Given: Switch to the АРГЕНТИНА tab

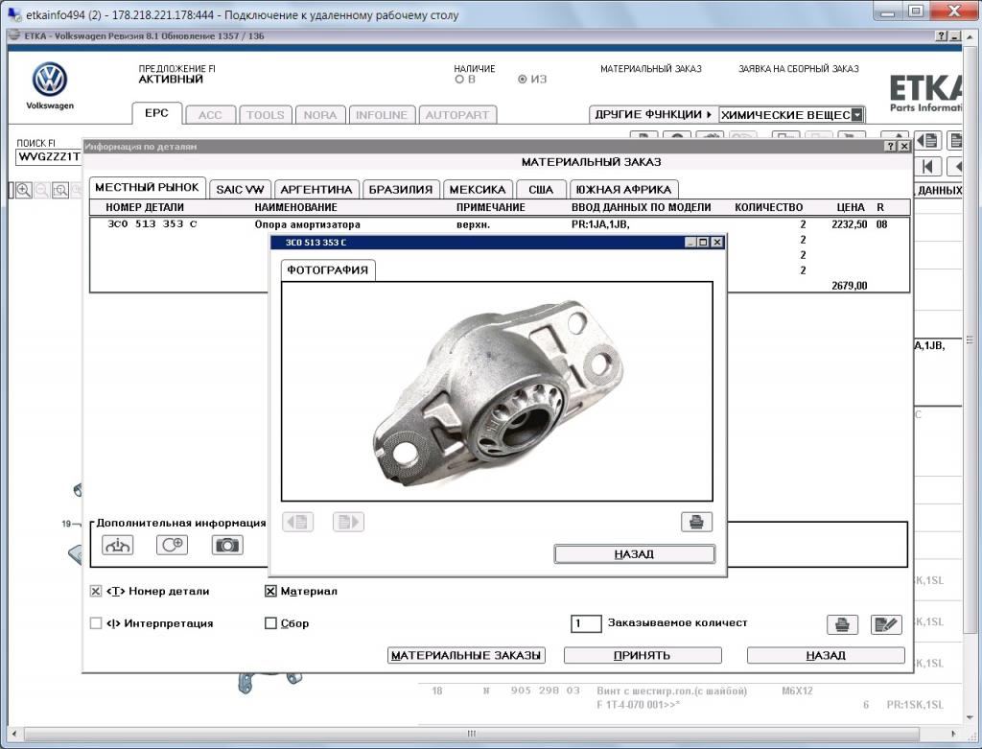Looking at the screenshot, I should click(316, 189).
